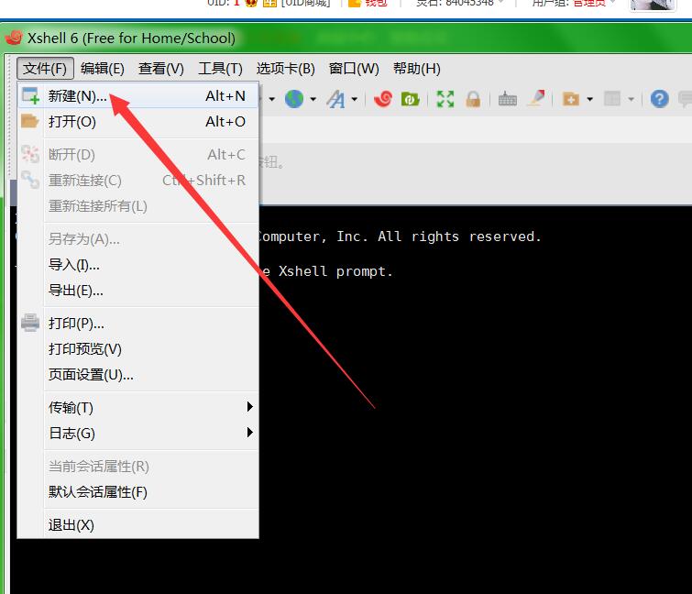This screenshot has height=594, width=692.
Task: Launch Xshell red swirl toolbar icon
Action: tap(382, 99)
